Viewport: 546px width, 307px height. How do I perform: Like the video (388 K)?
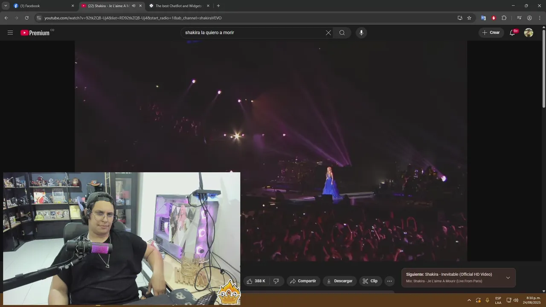tap(256, 281)
